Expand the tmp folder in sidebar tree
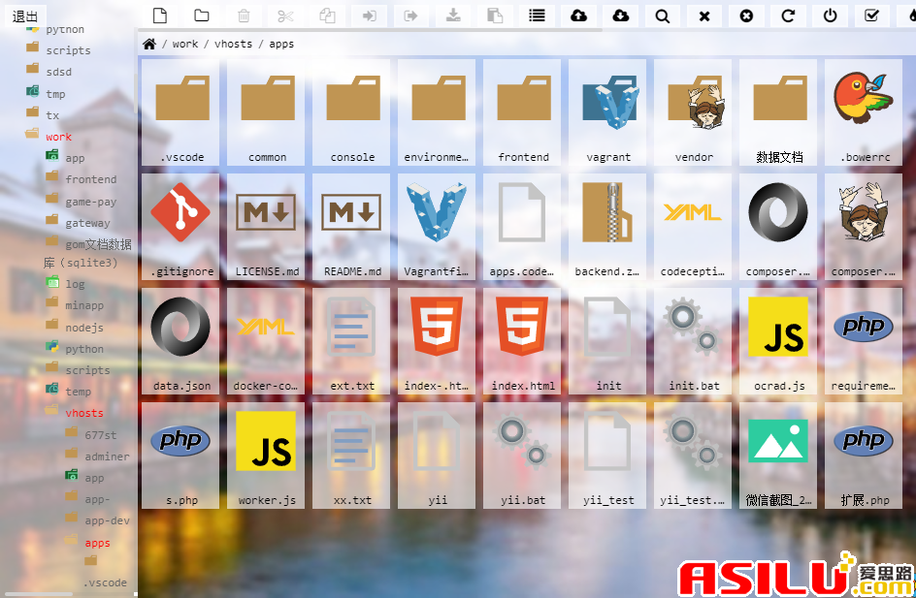 pyautogui.click(x=55, y=94)
